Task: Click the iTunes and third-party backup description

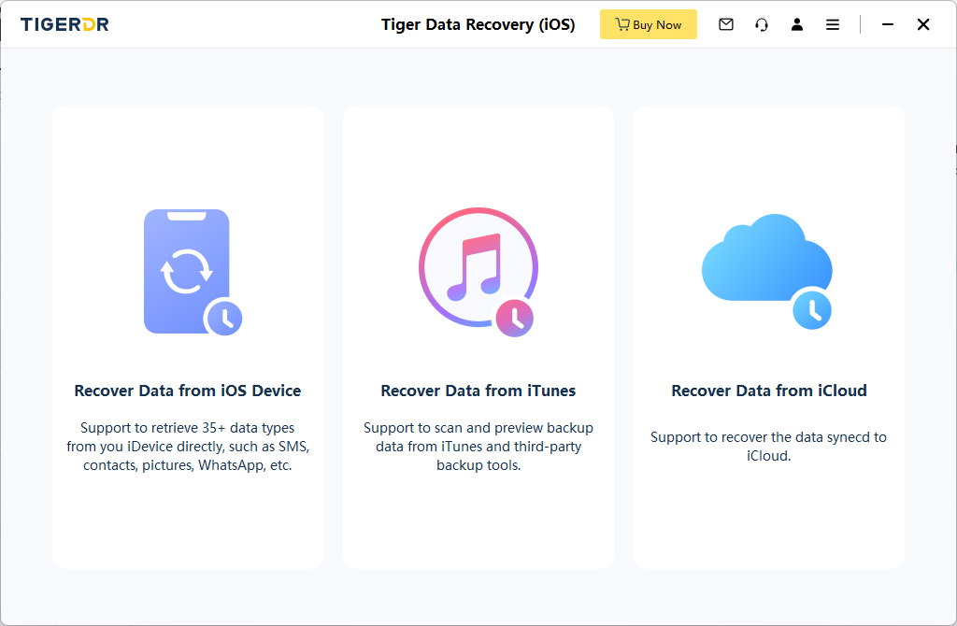Action: (x=478, y=447)
